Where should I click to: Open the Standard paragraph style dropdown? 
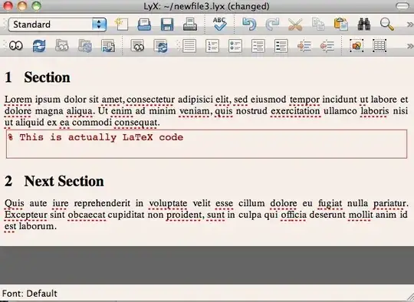point(58,25)
